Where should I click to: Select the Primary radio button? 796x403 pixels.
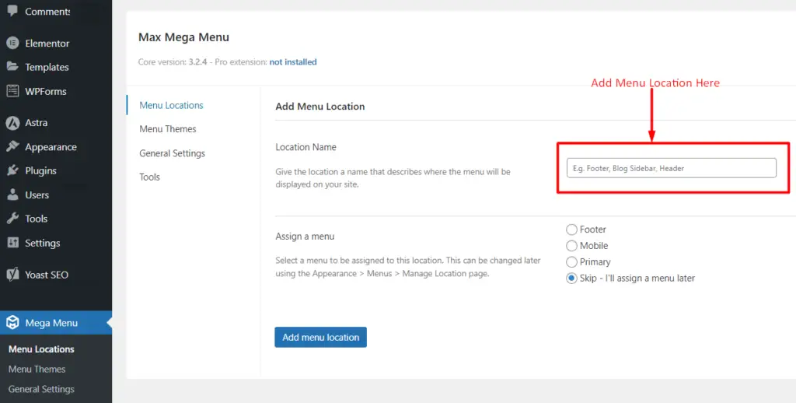(x=571, y=262)
